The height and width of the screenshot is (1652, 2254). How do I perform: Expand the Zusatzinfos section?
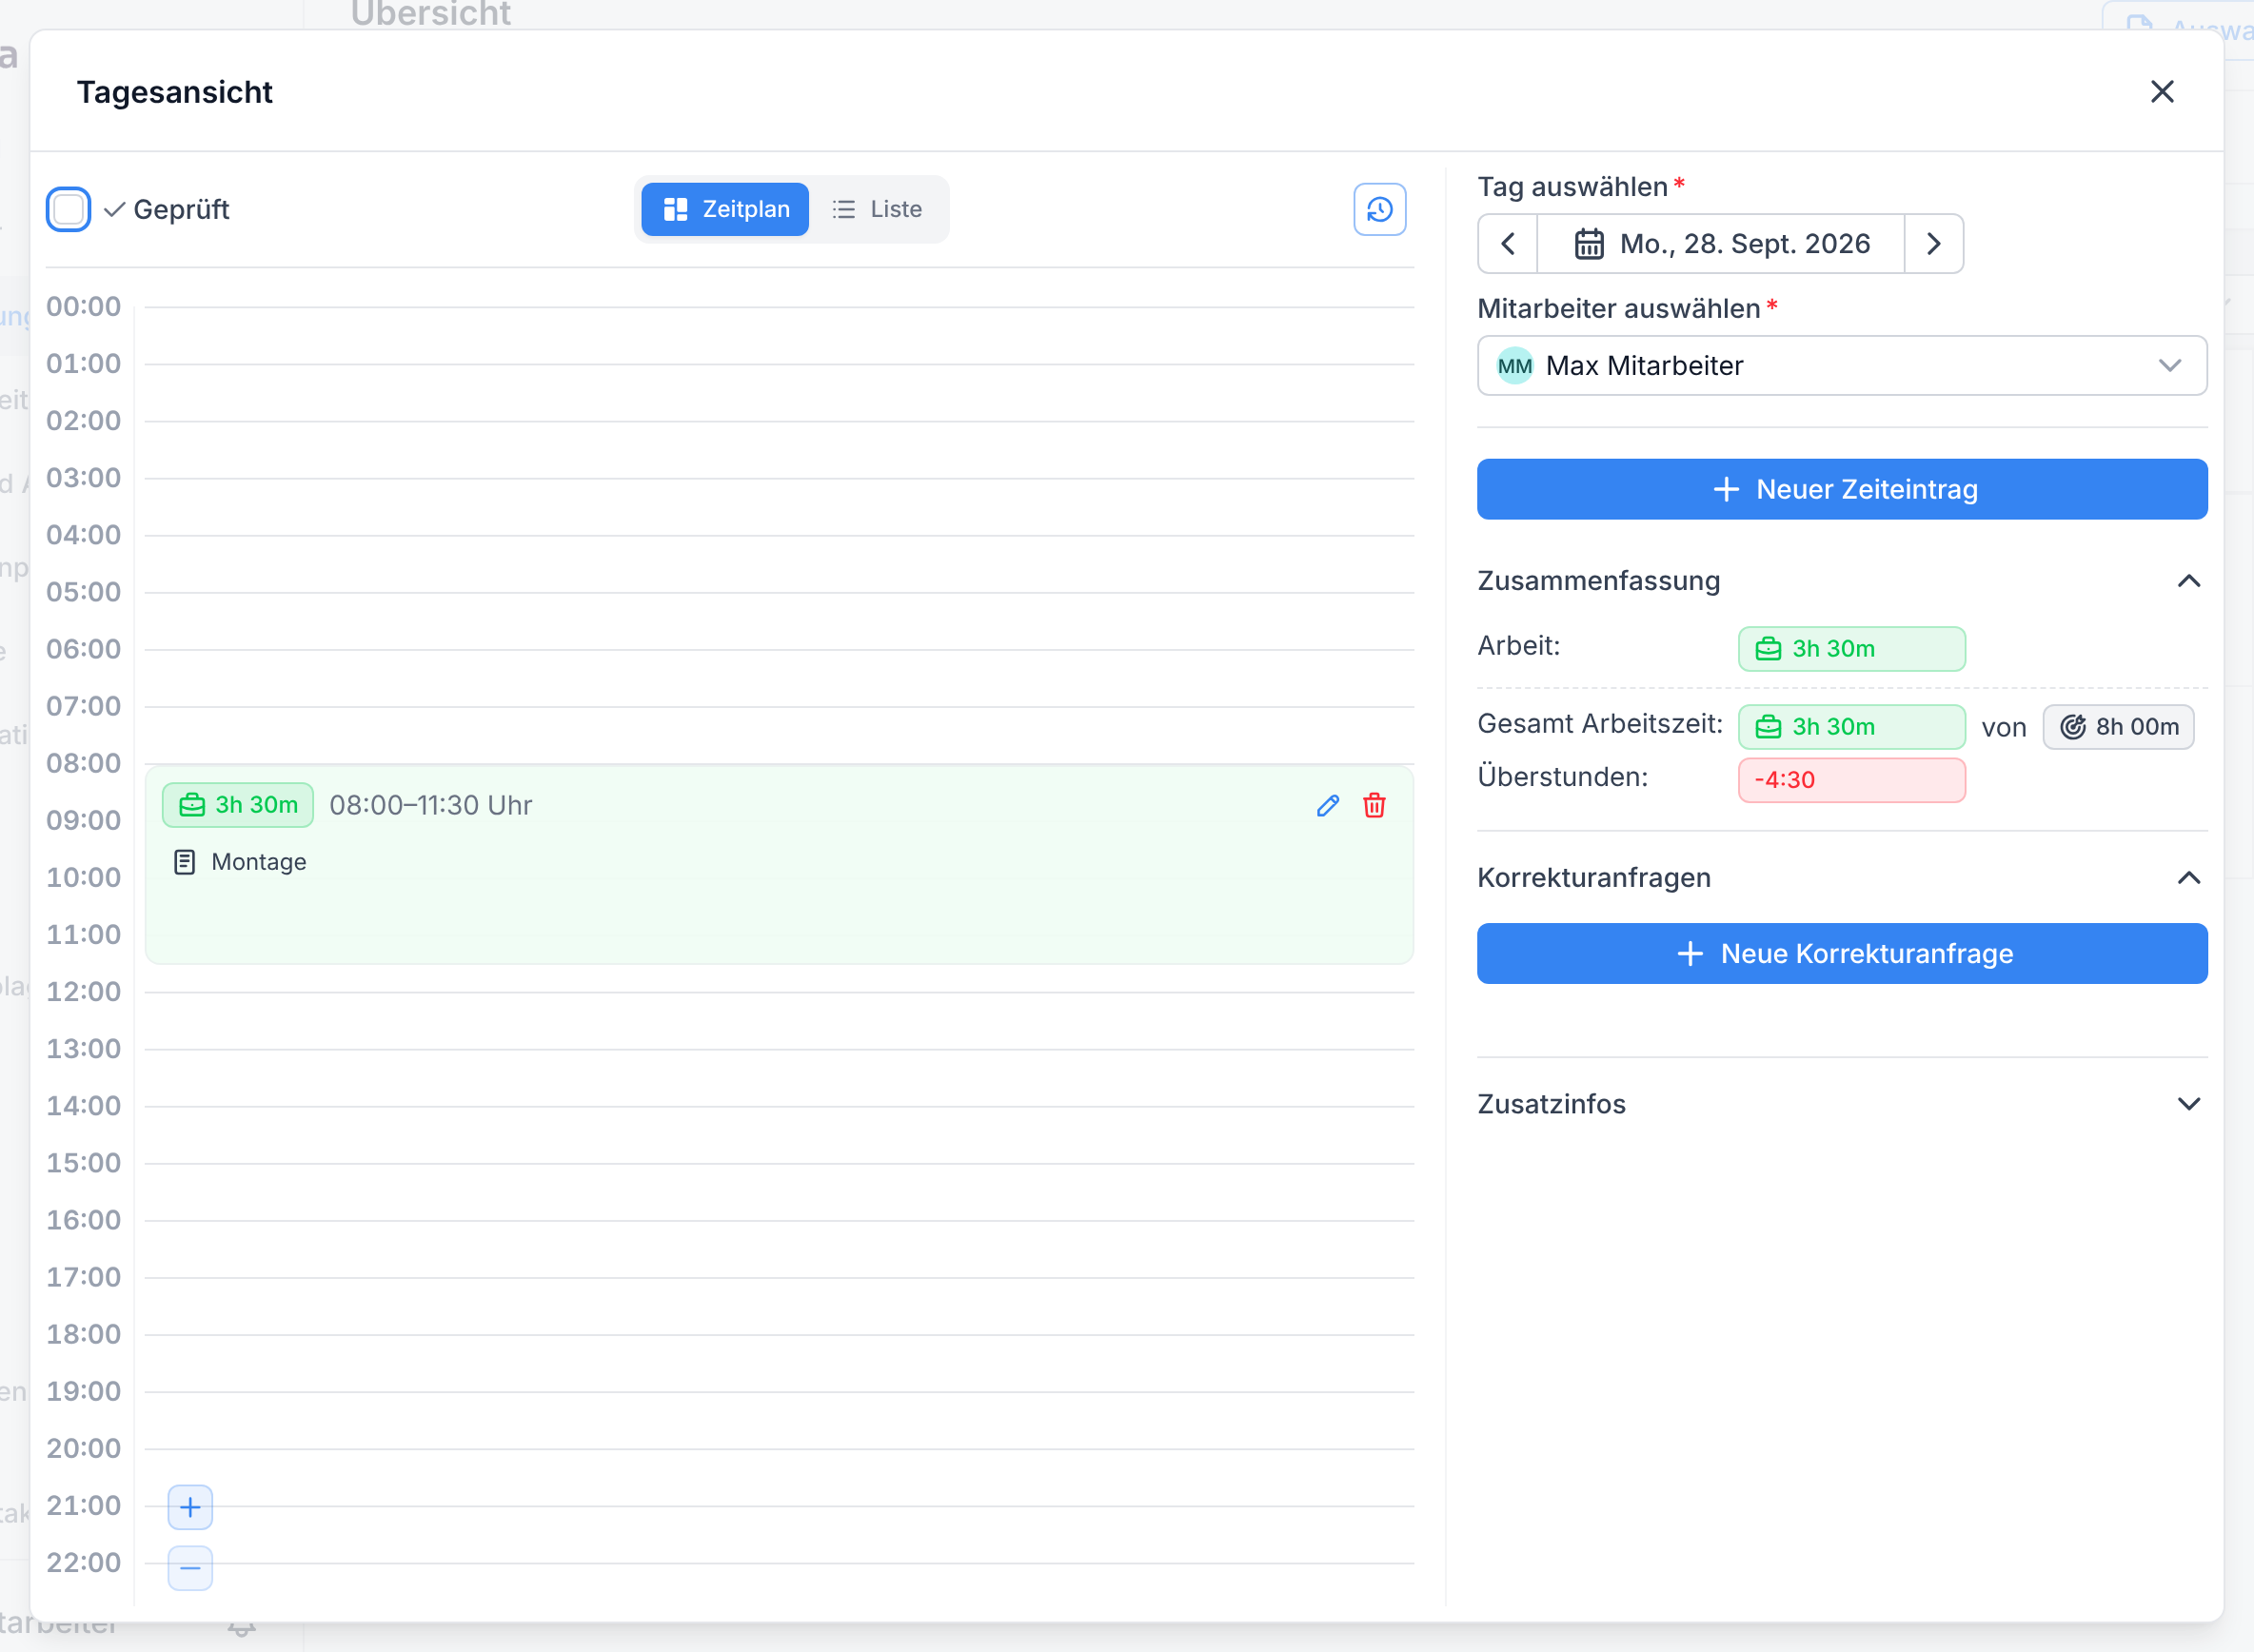pos(2189,1104)
